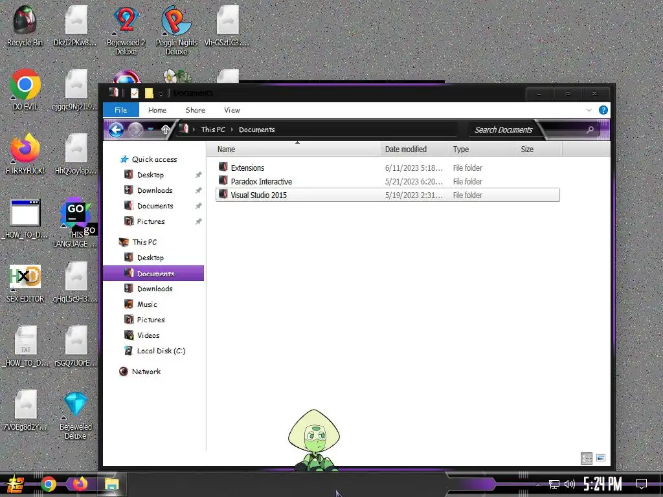This screenshot has width=663, height=497.
Task: Select the 7VOEg8d2Y file on desktop
Action: [25, 410]
